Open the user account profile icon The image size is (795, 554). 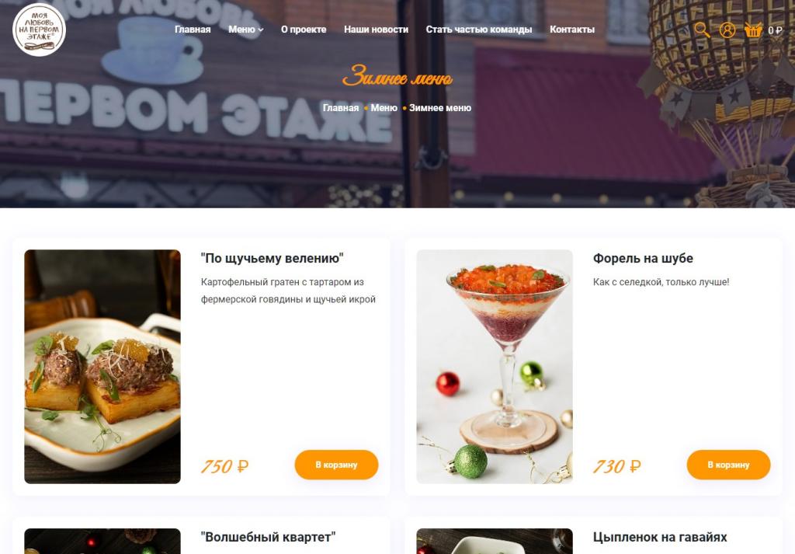click(727, 30)
